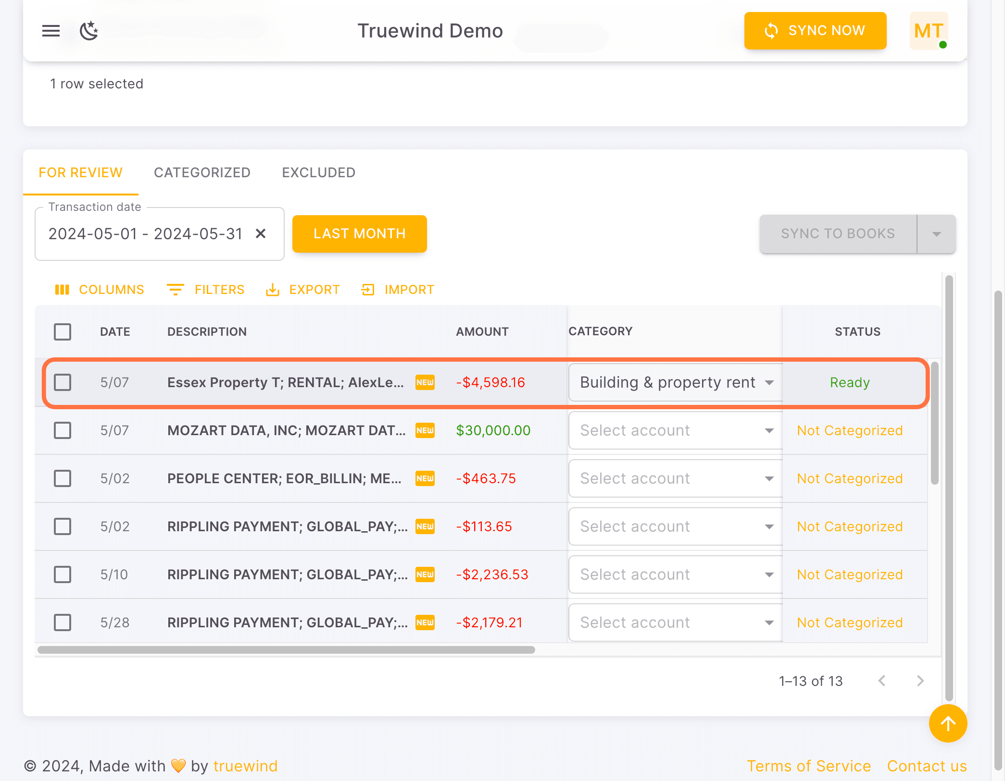Screen dimensions: 1005x781
Task: Check the Mozart Data transaction row
Action: (x=62, y=430)
